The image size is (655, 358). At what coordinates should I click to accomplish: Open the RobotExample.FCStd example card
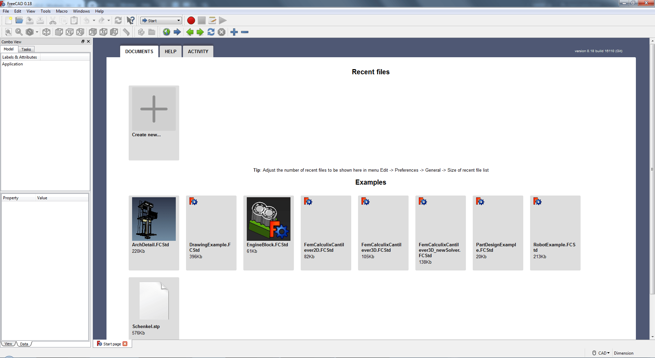pos(555,233)
